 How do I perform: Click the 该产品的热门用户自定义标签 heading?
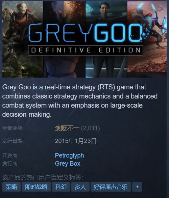pyautogui.click(x=43, y=177)
